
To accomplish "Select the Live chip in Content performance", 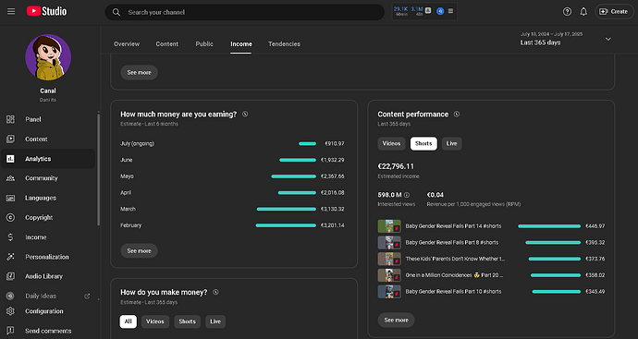I will 451,143.
